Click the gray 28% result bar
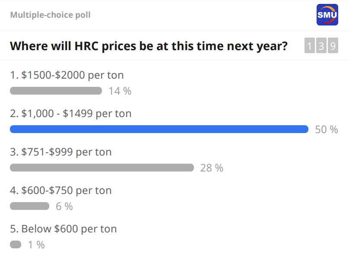This screenshot has height=257, width=349. point(102,168)
